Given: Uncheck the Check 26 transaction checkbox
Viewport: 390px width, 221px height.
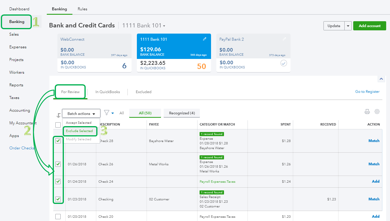Looking at the screenshot, I should [x=58, y=164].
